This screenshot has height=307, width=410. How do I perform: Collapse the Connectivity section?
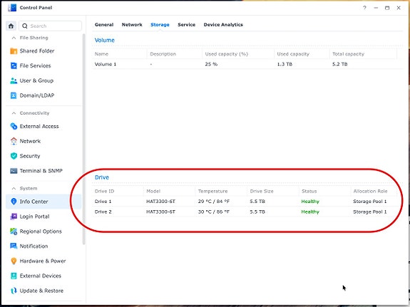click(14, 113)
